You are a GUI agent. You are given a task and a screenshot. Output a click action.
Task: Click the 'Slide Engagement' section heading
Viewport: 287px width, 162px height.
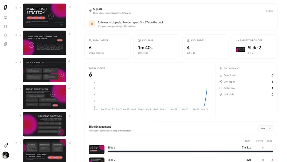(x=100, y=127)
